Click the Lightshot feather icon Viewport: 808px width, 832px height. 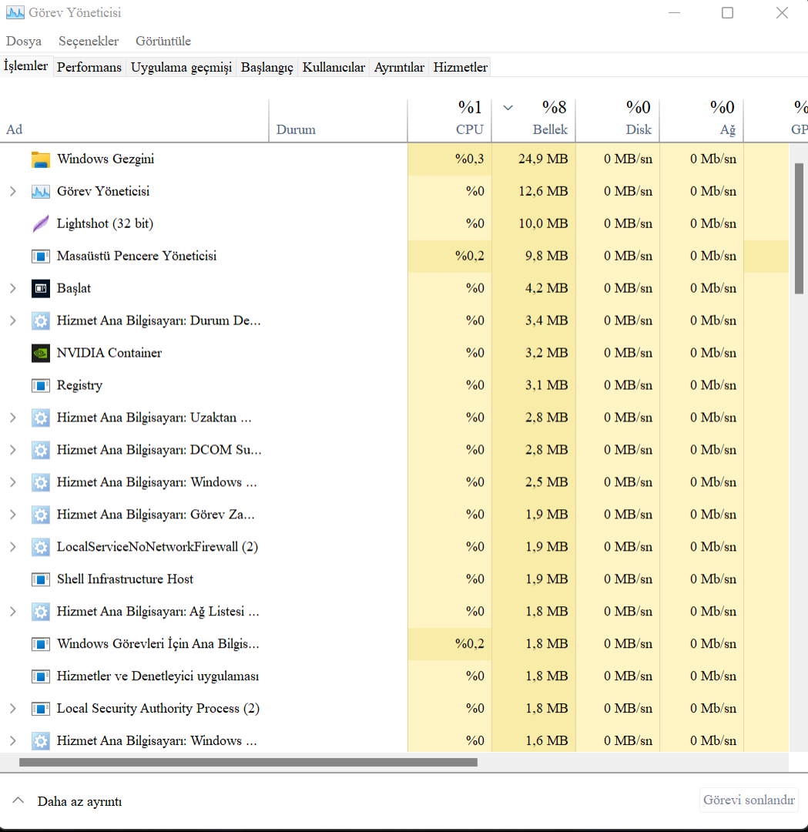[40, 224]
